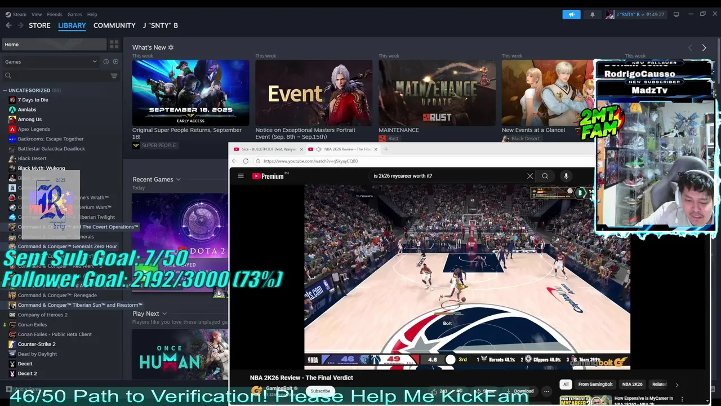Screen dimensions: 721x406
Task: Go back in the browser window
Action: [x=234, y=161]
